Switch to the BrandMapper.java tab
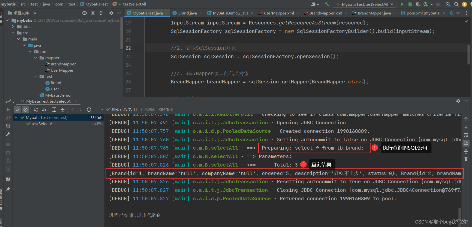472x227 pixels. pos(374,13)
